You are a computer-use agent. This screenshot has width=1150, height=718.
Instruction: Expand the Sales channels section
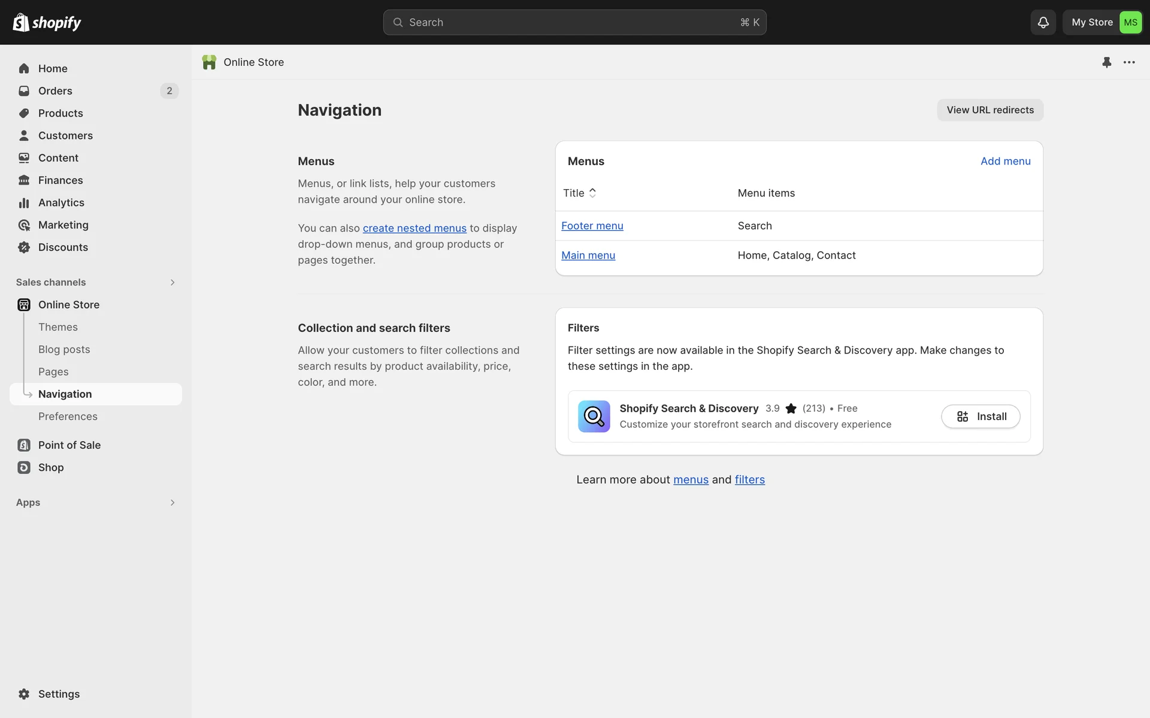[x=172, y=282]
